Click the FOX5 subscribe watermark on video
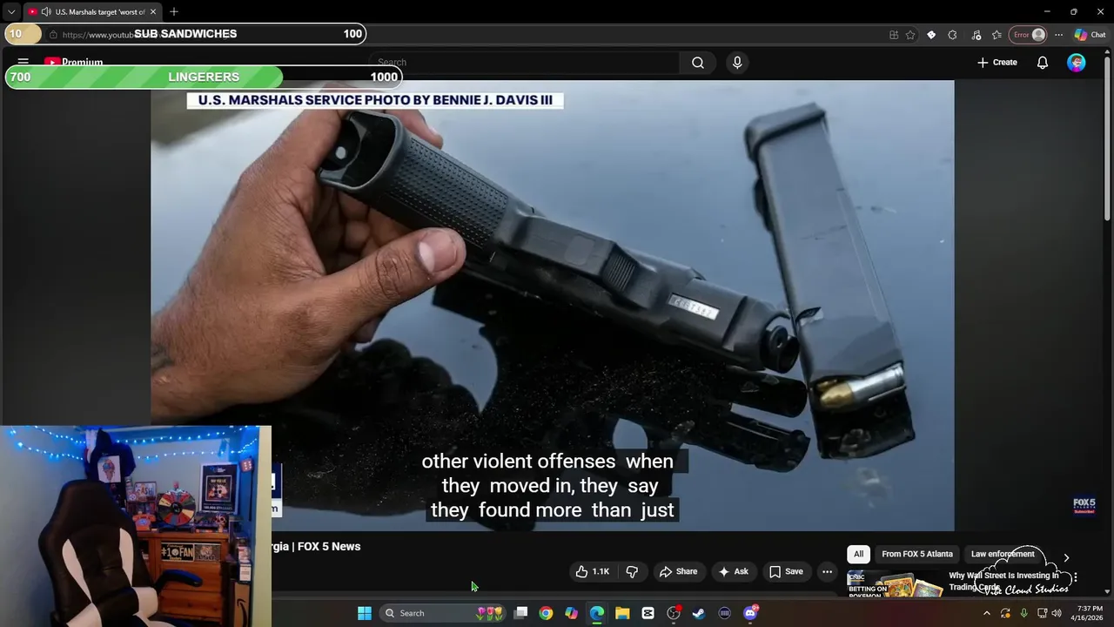 tap(1084, 505)
